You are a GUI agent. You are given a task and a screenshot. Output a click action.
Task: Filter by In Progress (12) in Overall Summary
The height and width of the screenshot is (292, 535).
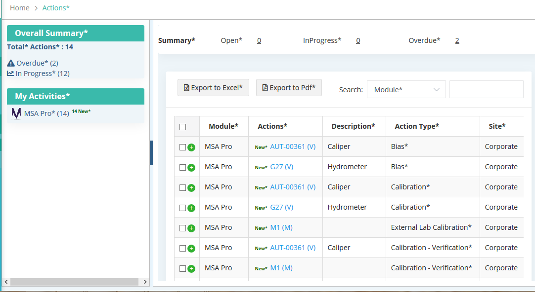(43, 73)
